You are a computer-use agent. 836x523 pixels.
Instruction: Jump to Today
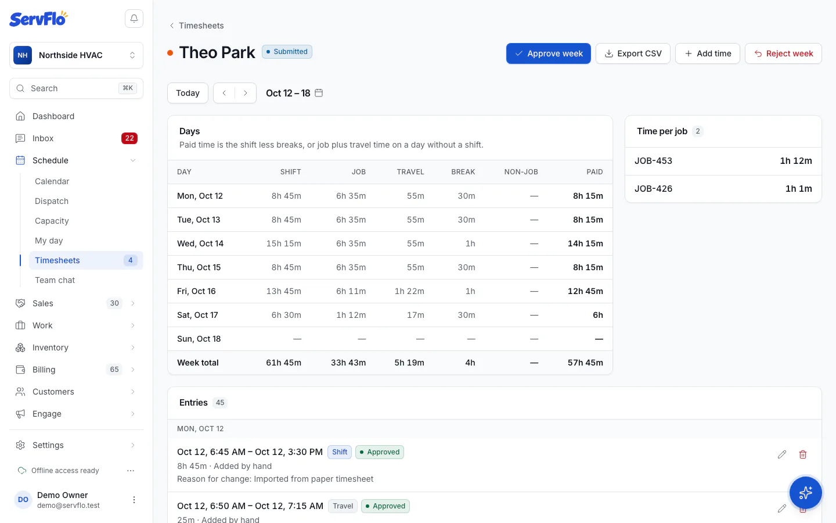188,93
